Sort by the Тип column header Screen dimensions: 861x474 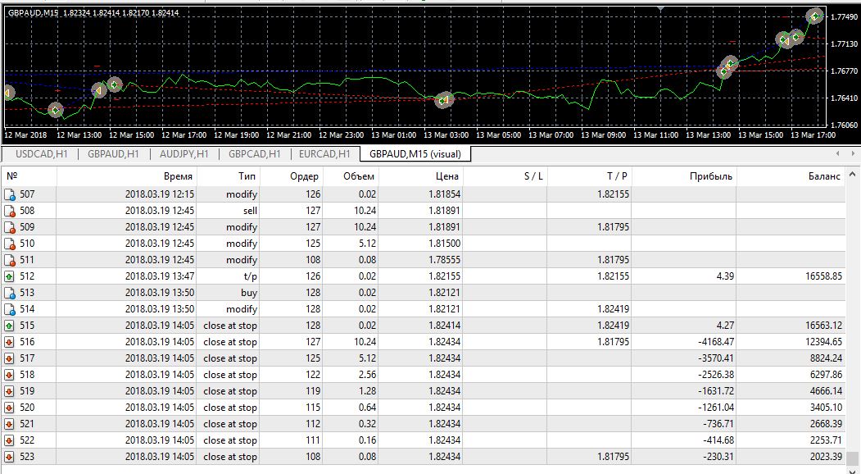point(228,176)
